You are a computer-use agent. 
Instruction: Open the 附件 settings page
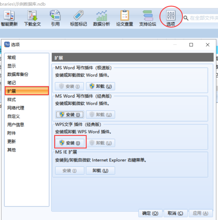click(x=27, y=133)
